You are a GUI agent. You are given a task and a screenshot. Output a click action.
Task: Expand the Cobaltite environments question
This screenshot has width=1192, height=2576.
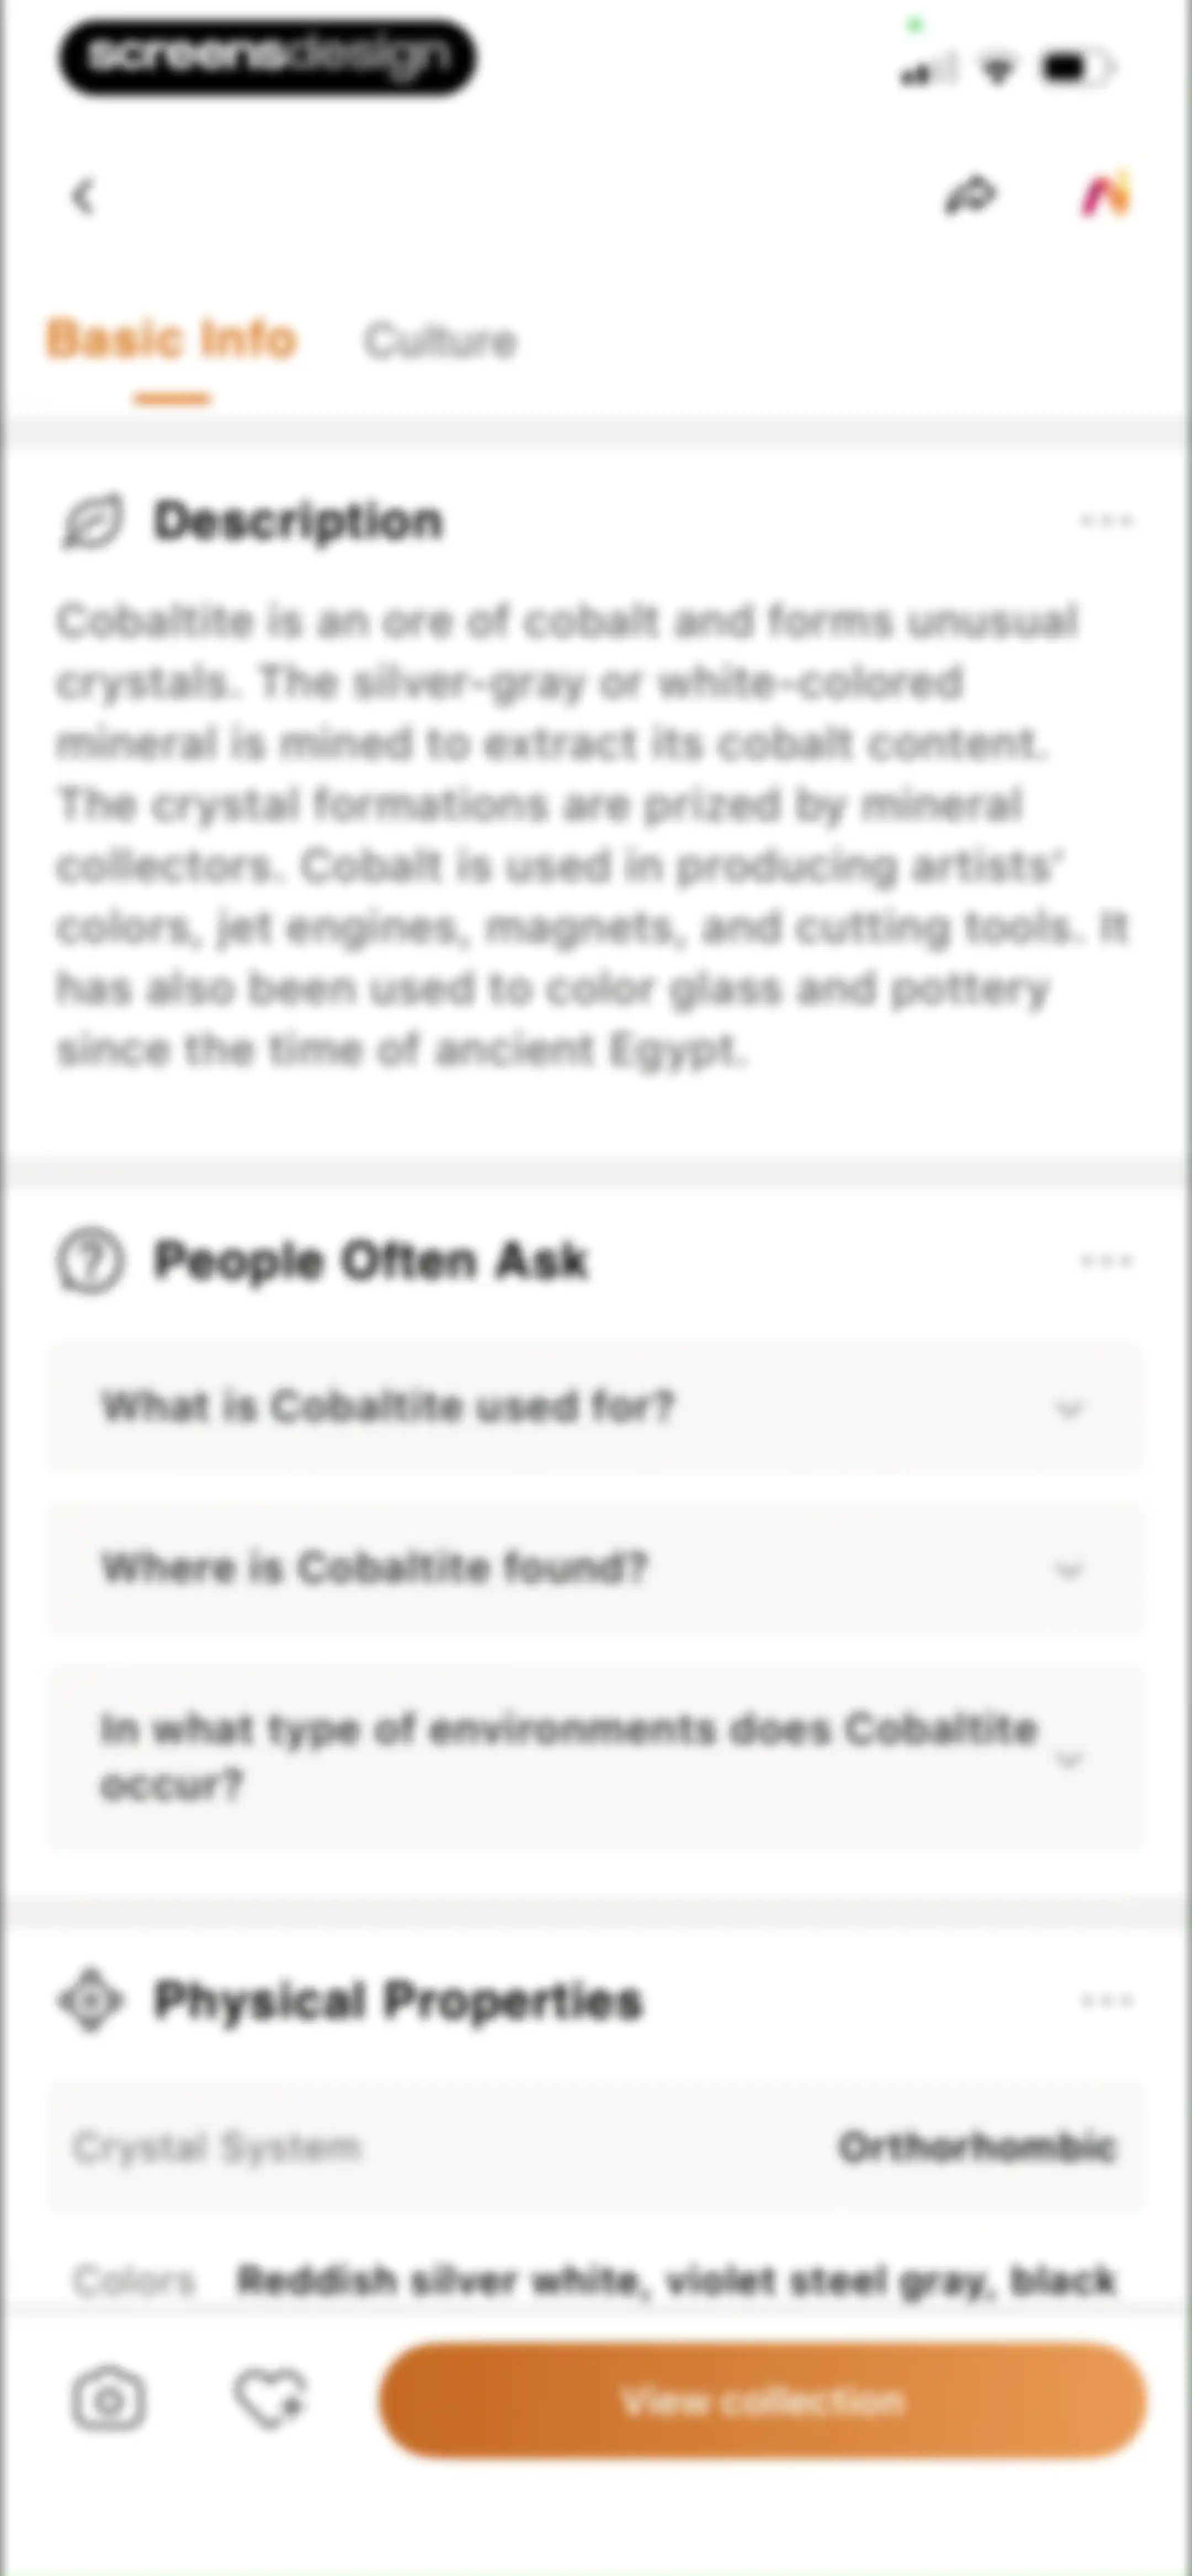pyautogui.click(x=595, y=1757)
